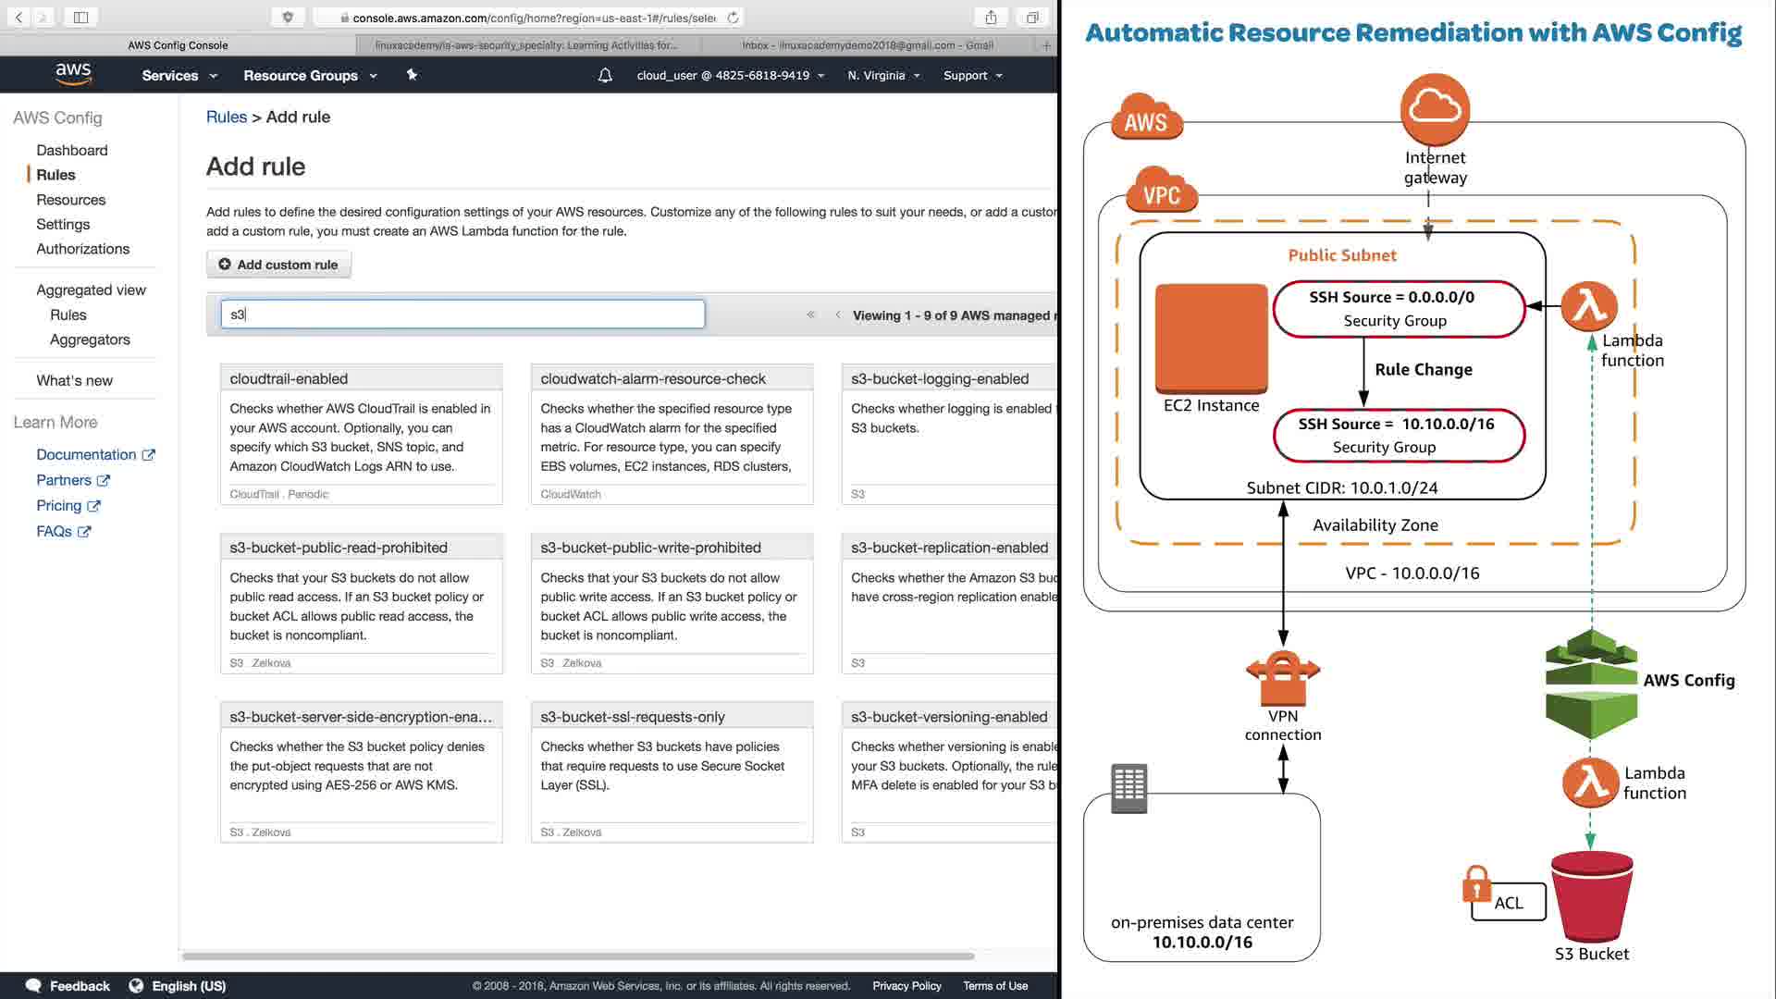This screenshot has width=1776, height=999.
Task: Open a new browser tab with plus icon
Action: coord(1046,44)
